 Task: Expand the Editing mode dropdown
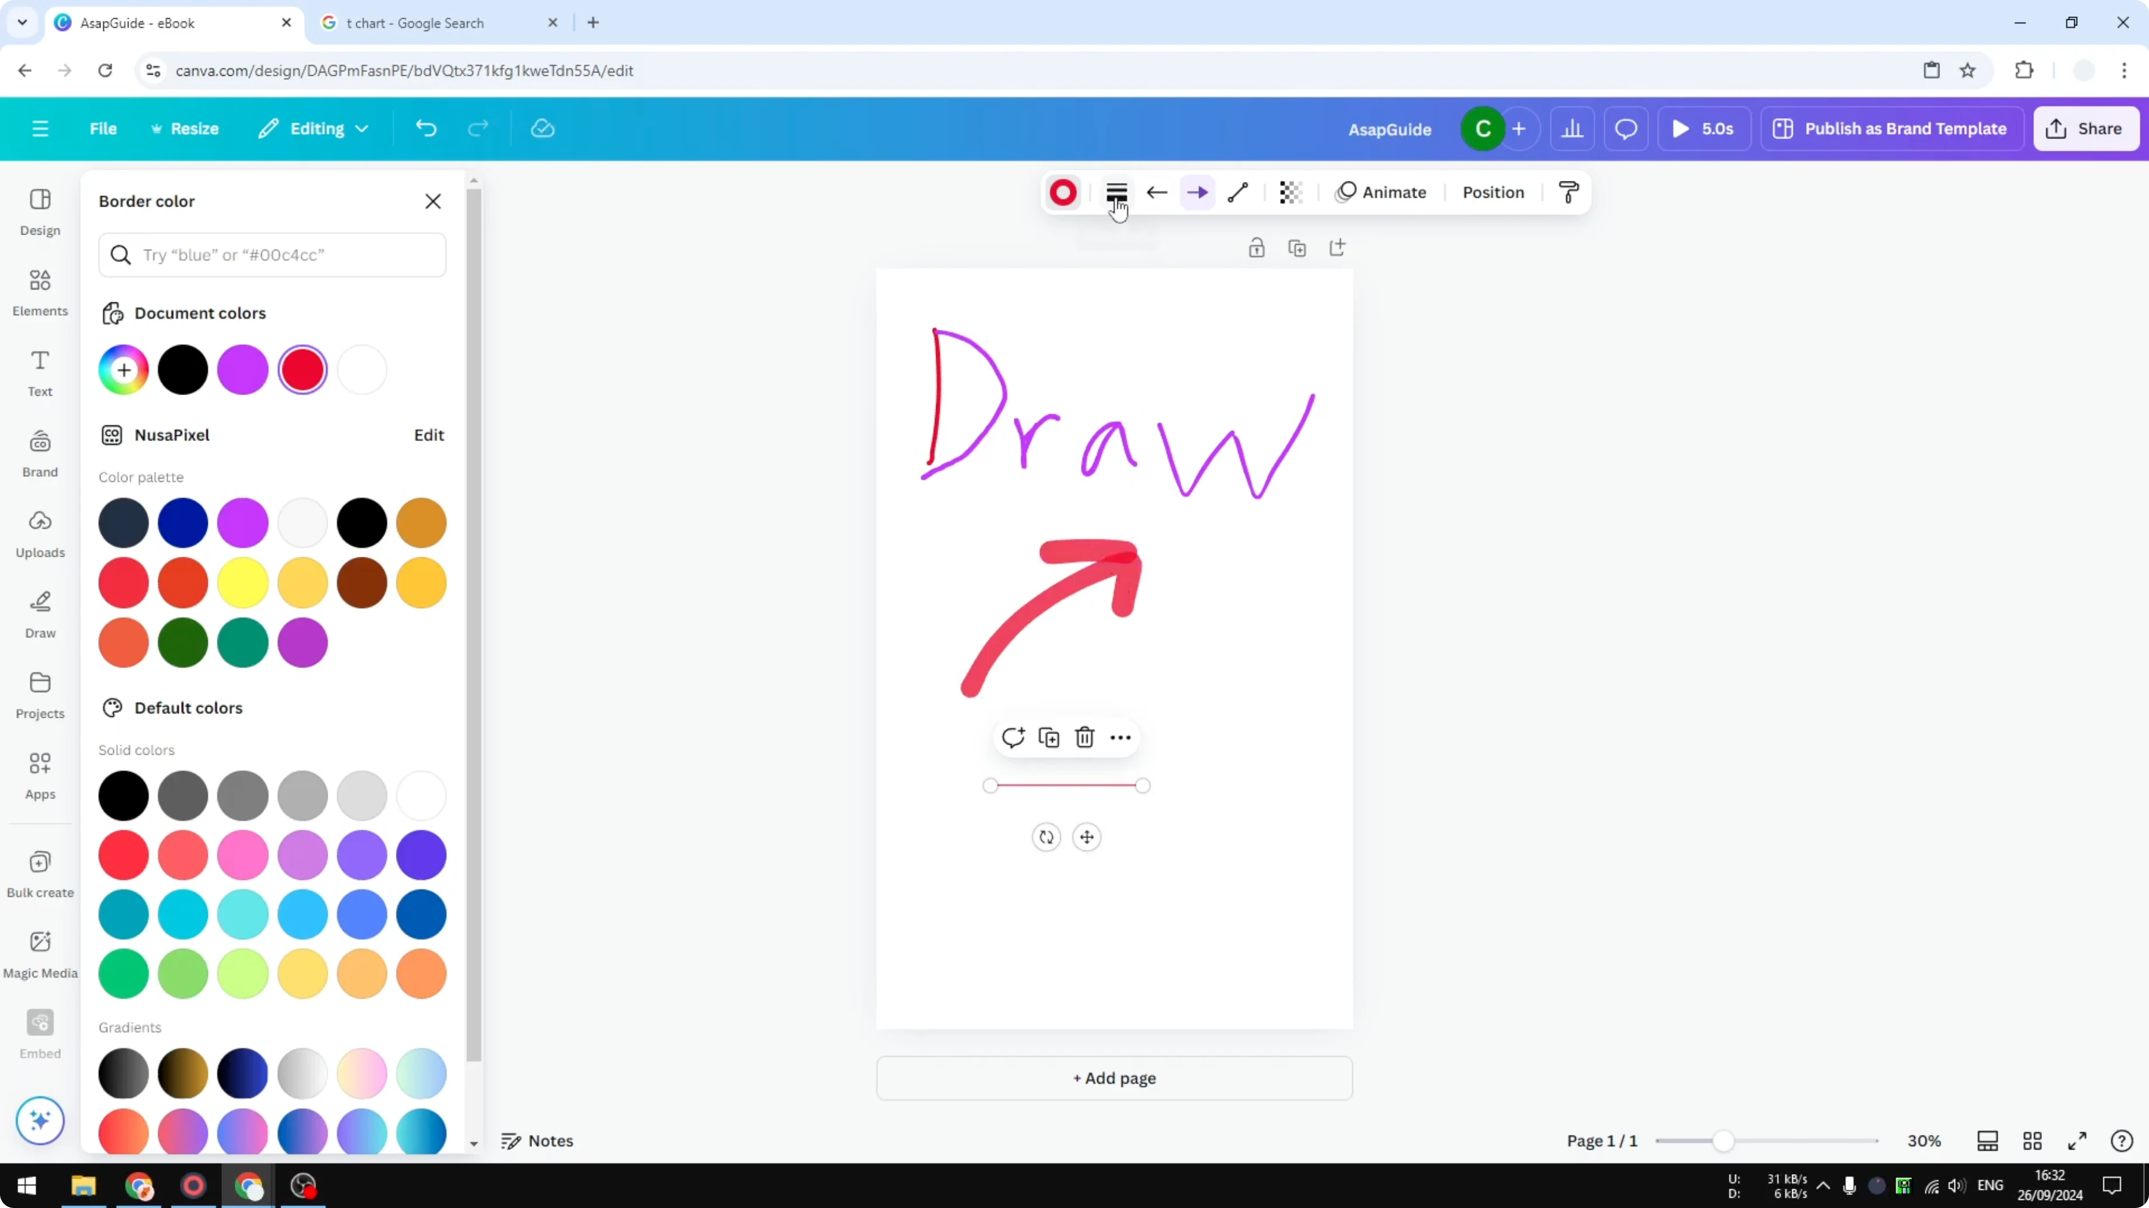pyautogui.click(x=314, y=128)
